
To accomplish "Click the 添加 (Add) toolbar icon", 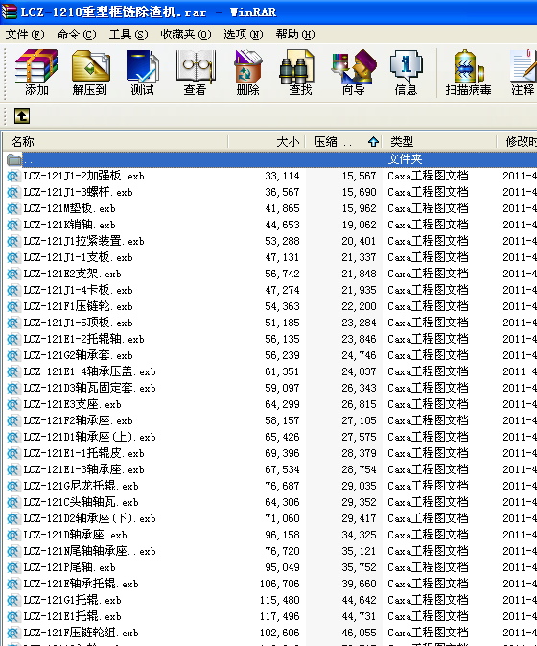I will [x=36, y=73].
